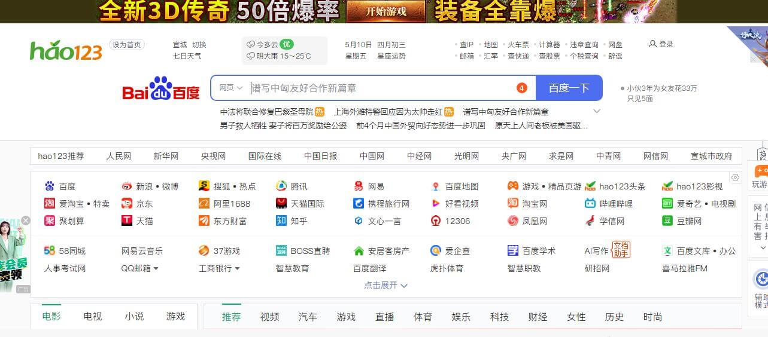Click the Baidu search input field
The width and height of the screenshot is (768, 337).
pyautogui.click(x=372, y=88)
